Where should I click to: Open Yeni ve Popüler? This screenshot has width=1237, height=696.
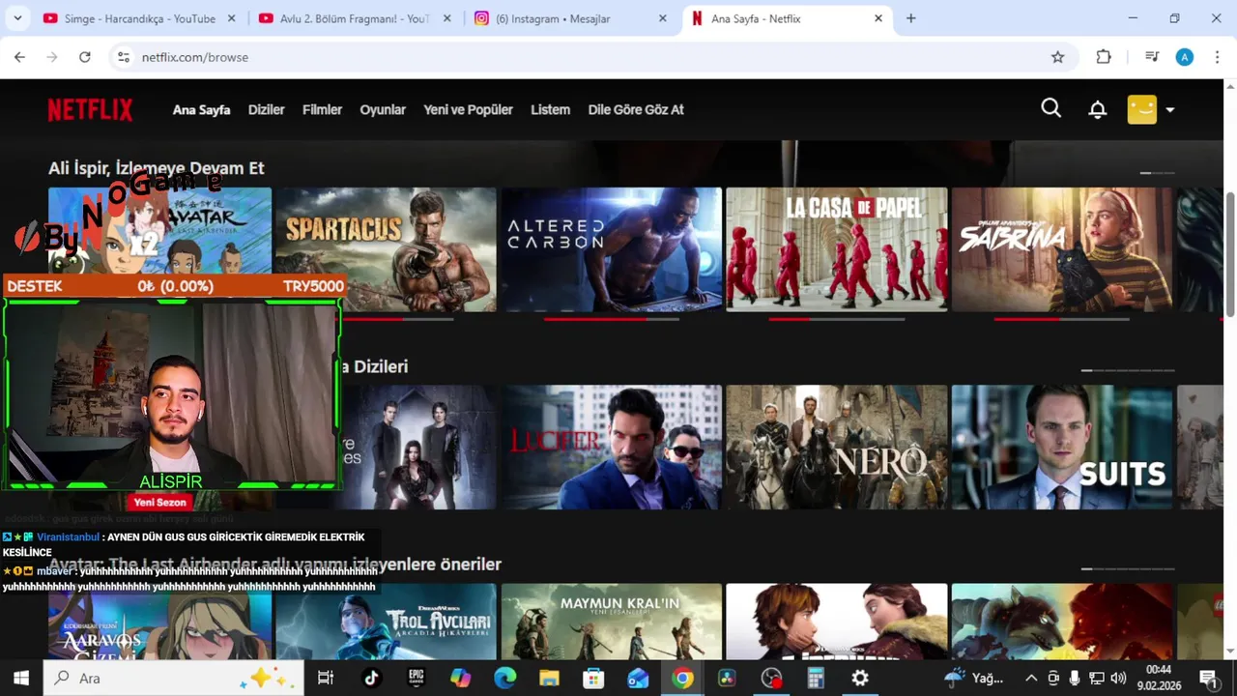(x=468, y=110)
